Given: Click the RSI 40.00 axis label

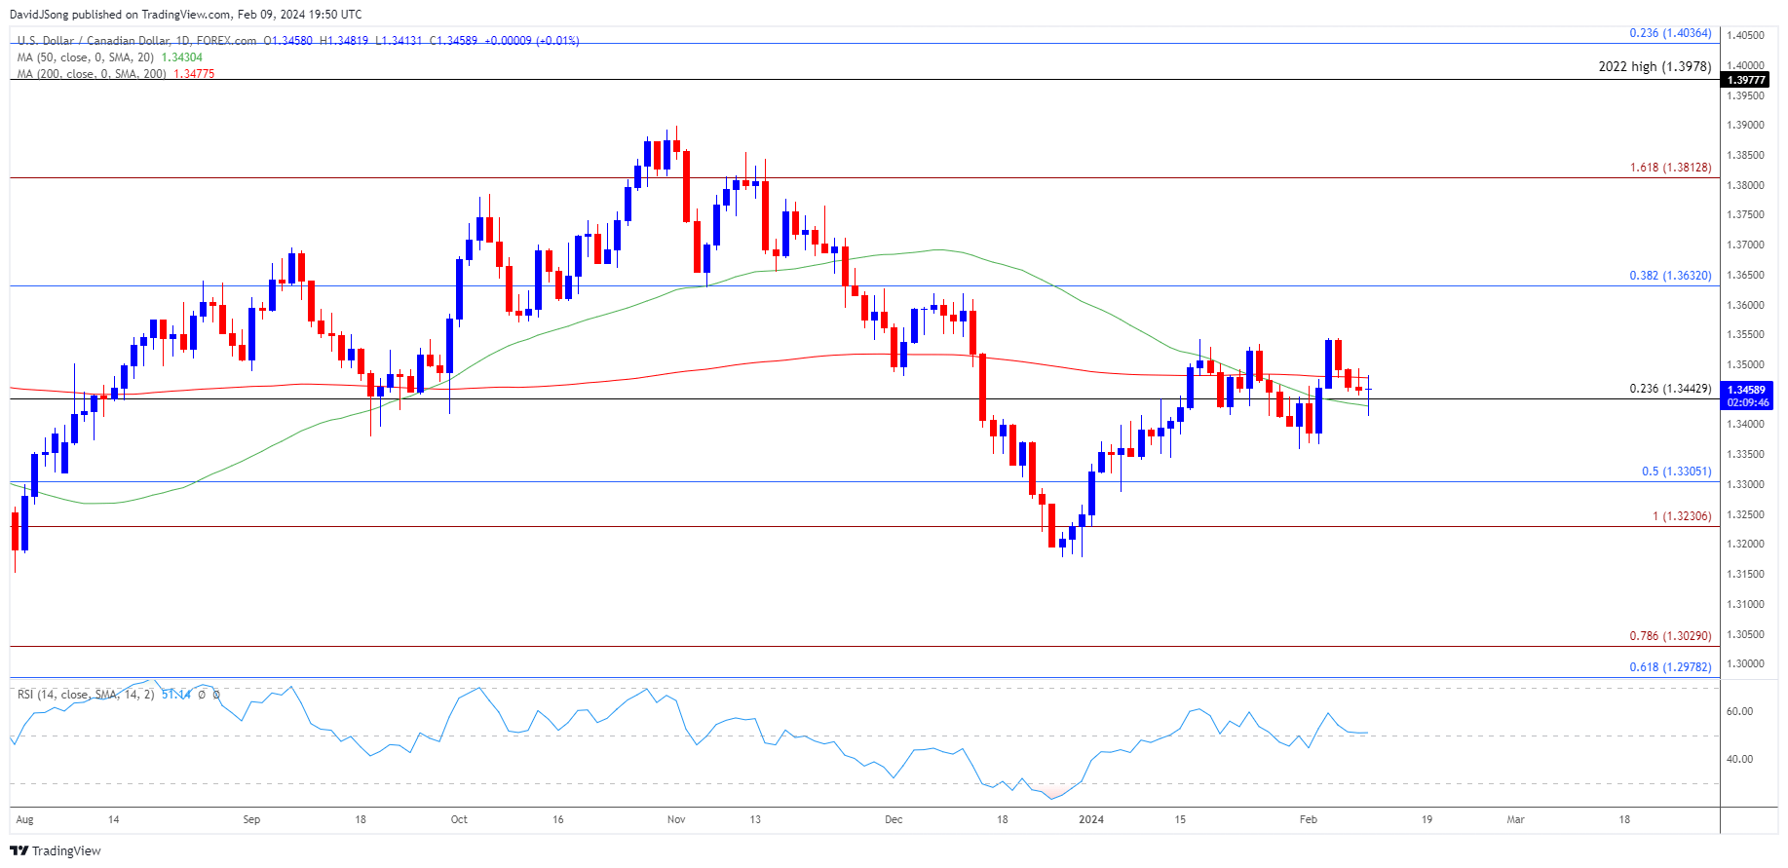Looking at the screenshot, I should pos(1739,760).
